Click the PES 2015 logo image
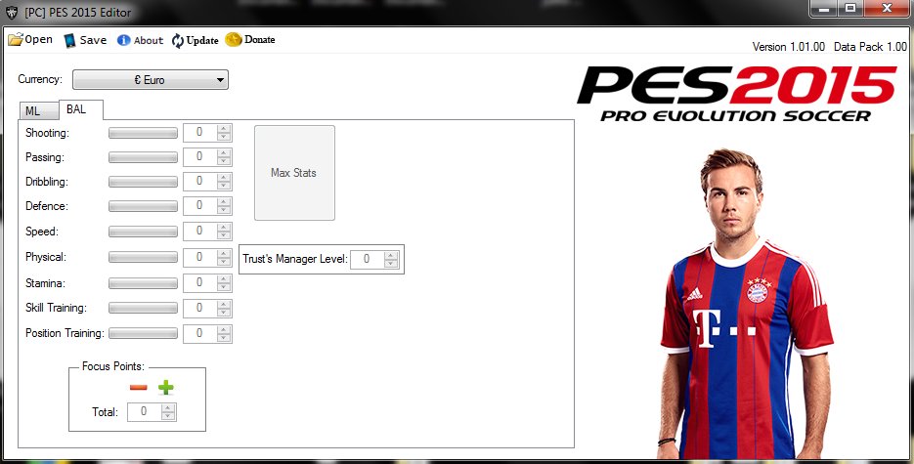Screen dimensions: 914x464 [x=736, y=95]
